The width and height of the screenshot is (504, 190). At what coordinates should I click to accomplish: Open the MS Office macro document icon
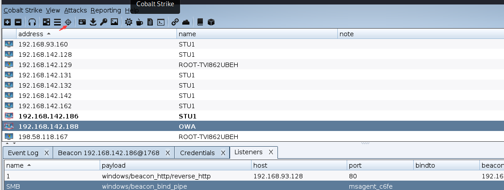(150, 22)
